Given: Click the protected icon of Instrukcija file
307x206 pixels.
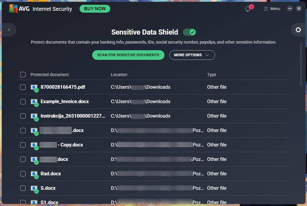Looking at the screenshot, I should pyautogui.click(x=35, y=117).
